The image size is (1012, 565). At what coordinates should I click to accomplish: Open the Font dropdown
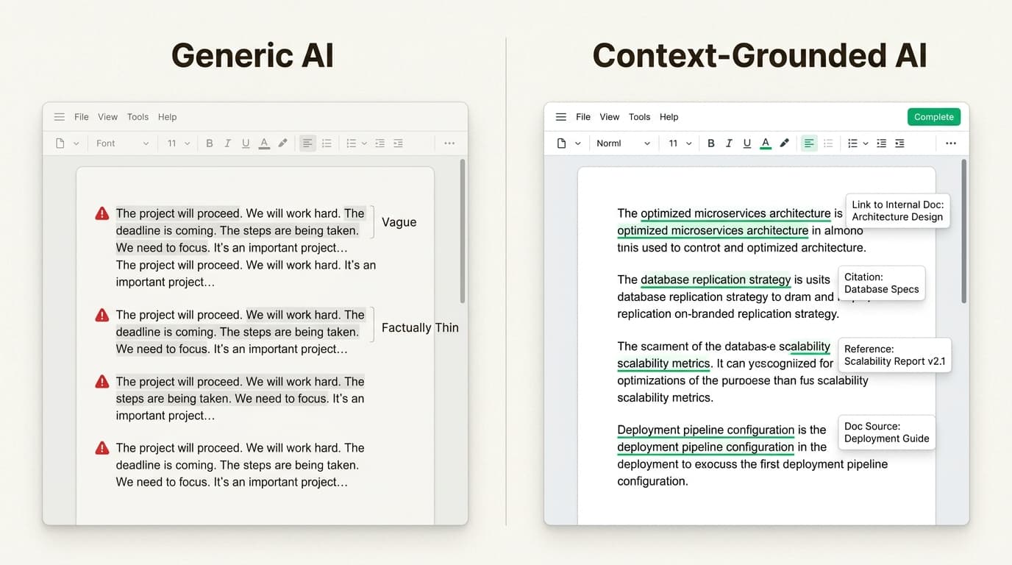click(121, 143)
